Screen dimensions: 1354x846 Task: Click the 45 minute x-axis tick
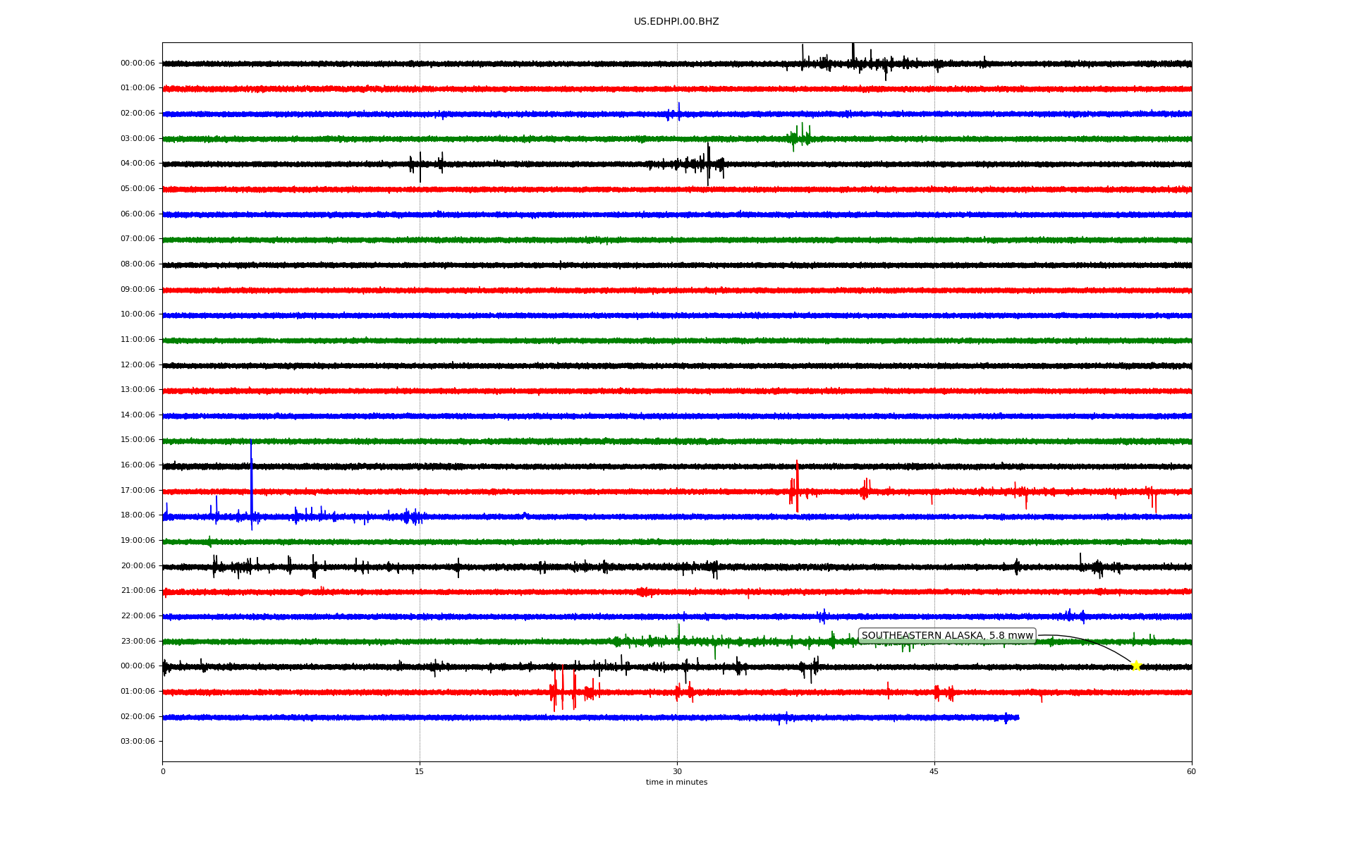click(934, 771)
